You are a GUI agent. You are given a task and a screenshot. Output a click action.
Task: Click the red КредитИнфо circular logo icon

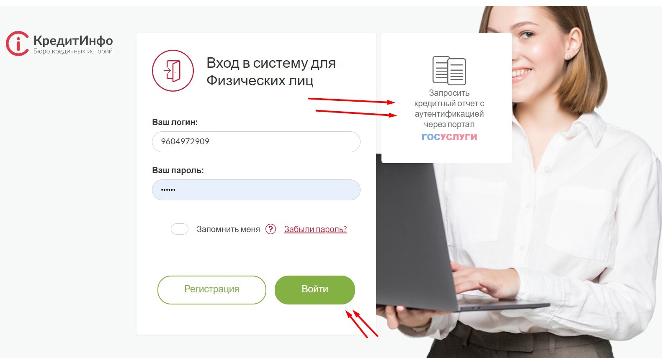click(x=17, y=43)
